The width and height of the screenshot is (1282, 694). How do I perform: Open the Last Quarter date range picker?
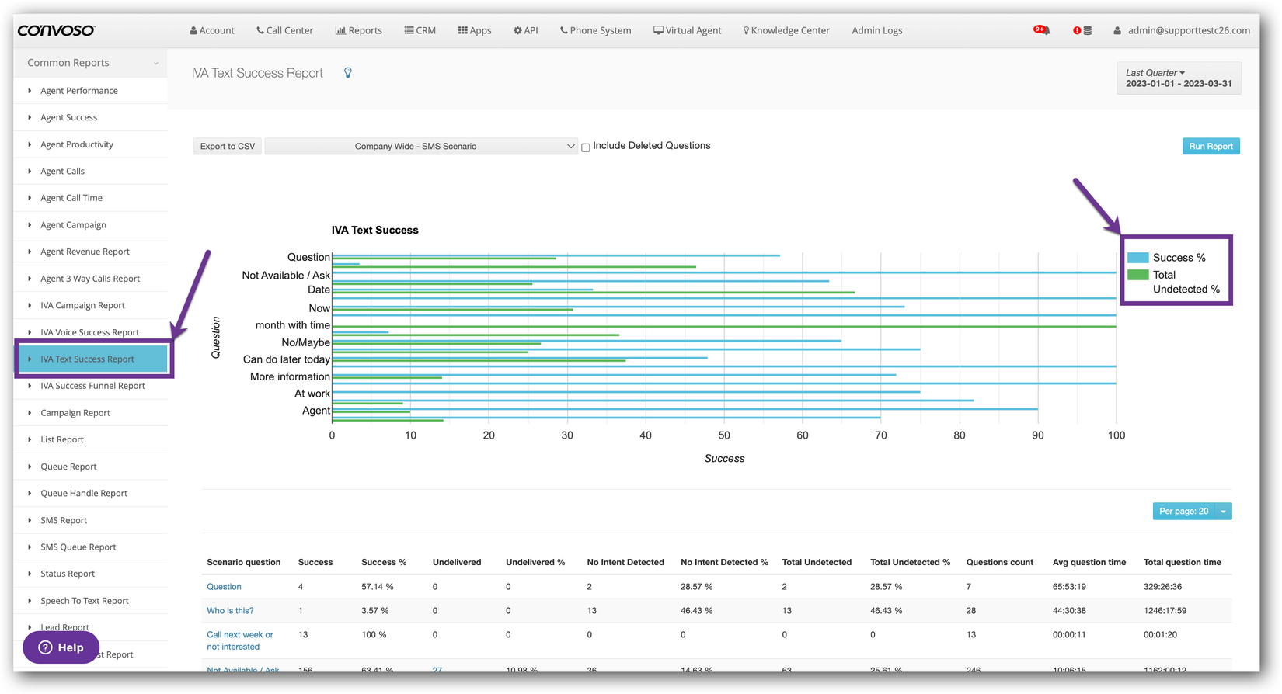tap(1178, 78)
